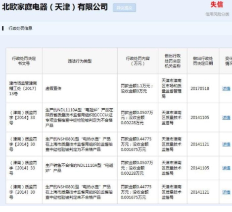Open 详情 link for 生产销售不合格的NDL1110A型 row

point(226,168)
